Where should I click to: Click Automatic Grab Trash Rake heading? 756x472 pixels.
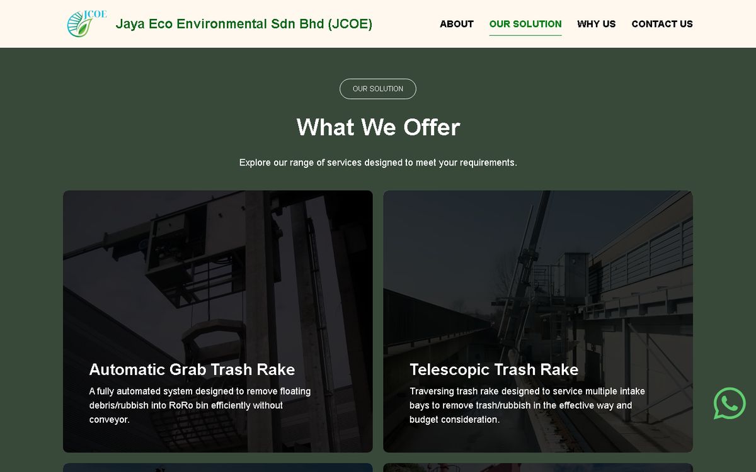pyautogui.click(x=192, y=369)
